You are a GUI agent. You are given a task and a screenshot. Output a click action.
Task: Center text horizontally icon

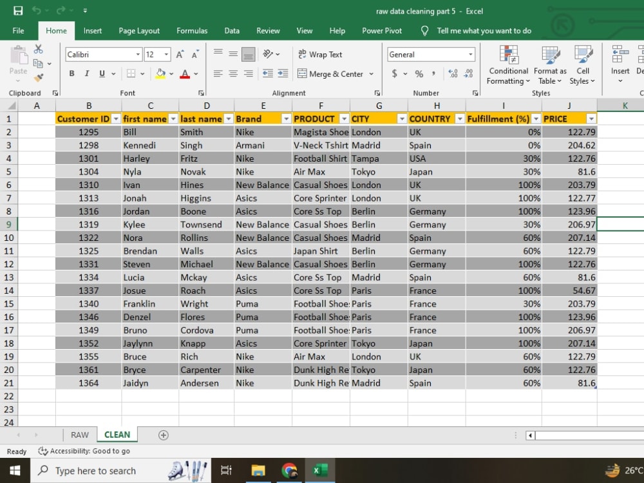pos(233,73)
